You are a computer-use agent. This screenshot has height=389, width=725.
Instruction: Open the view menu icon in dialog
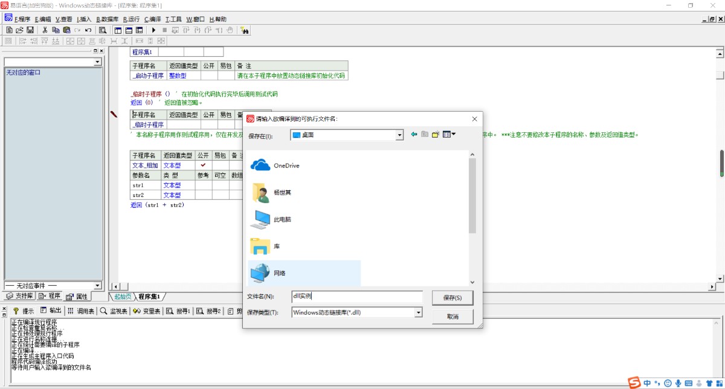[448, 134]
